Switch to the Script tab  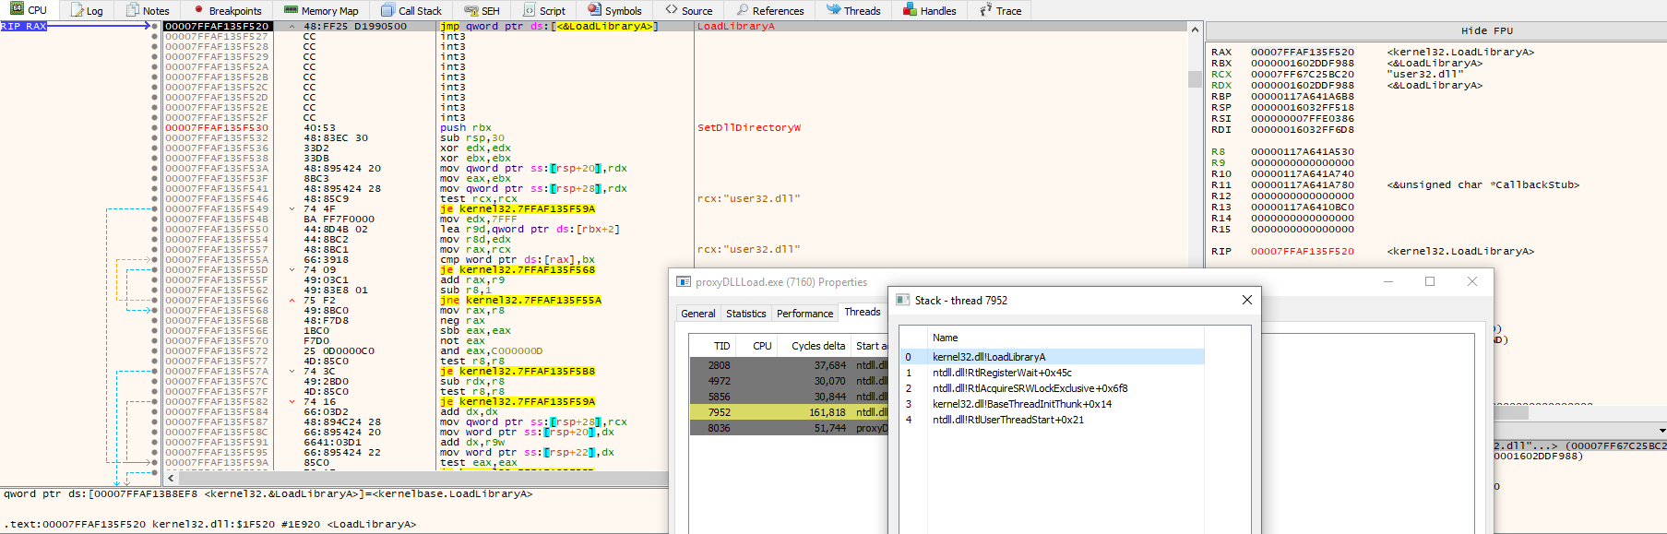pyautogui.click(x=544, y=10)
